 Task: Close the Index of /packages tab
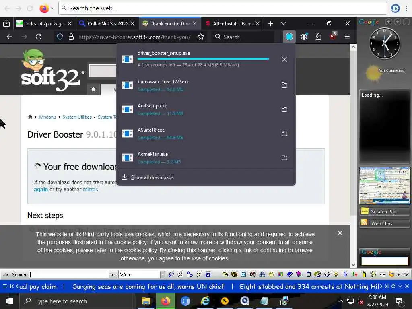tap(70, 23)
